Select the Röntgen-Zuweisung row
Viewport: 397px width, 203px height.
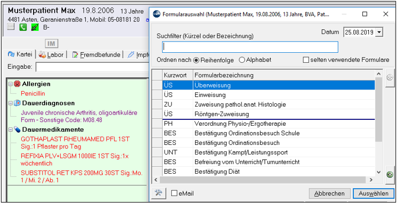coord(269,114)
